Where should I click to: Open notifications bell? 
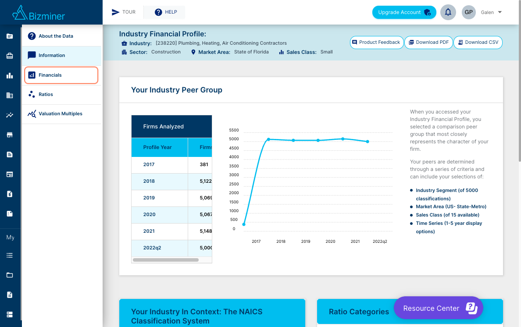tap(448, 12)
